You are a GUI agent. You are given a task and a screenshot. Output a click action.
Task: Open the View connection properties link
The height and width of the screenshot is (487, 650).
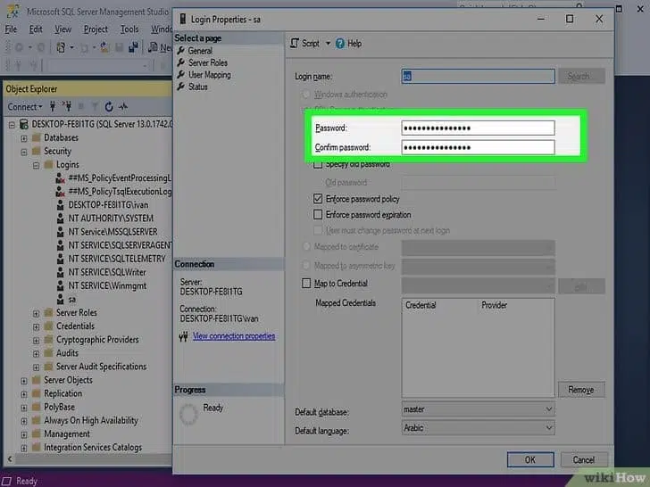click(234, 336)
